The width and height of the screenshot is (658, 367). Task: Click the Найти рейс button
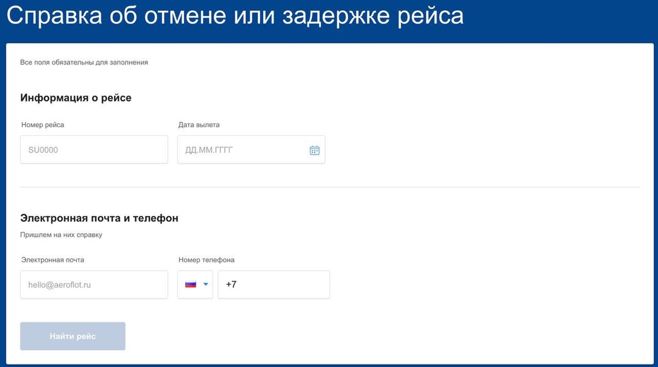(73, 336)
